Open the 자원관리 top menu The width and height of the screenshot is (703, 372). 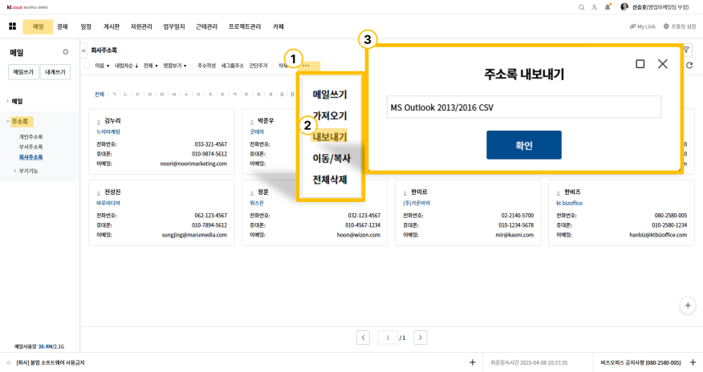click(141, 26)
